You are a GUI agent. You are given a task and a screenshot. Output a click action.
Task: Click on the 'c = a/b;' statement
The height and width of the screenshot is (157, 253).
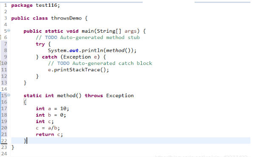(48, 128)
